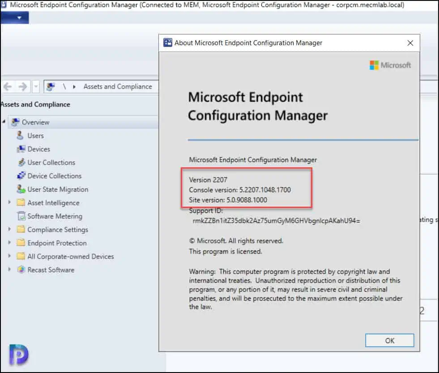Expand the Asset Intelligence node
Viewport: 439px width, 373px height.
click(x=9, y=202)
